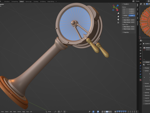
Task: Open the material browse dropdown
Action: [x=144, y=65]
